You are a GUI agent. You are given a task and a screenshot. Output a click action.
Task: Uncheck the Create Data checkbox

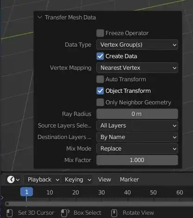pos(100,56)
